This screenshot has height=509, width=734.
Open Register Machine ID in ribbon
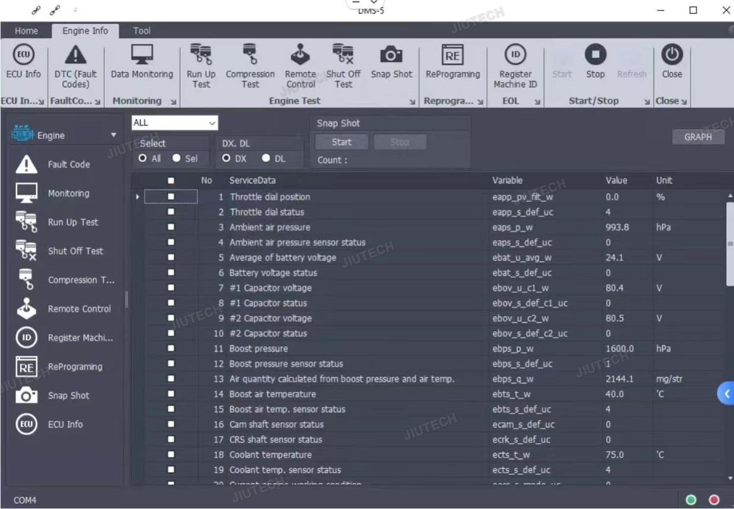[515, 66]
